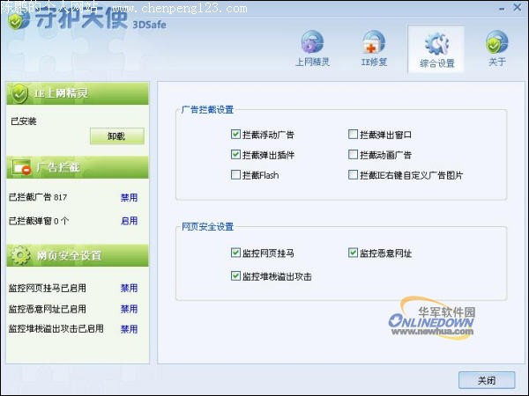Uncheck the 拦截浮动广告 checkbox
The image size is (529, 396).
235,135
